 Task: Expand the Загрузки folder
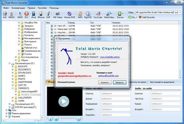point(19,26)
